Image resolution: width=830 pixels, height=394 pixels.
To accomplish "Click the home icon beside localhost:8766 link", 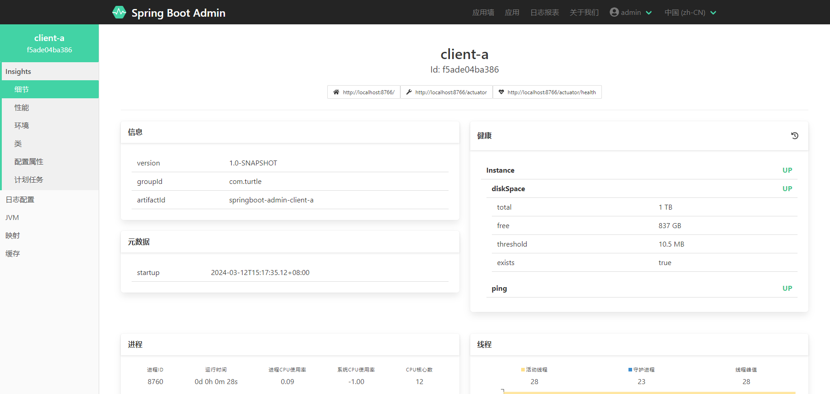I will (x=336, y=92).
